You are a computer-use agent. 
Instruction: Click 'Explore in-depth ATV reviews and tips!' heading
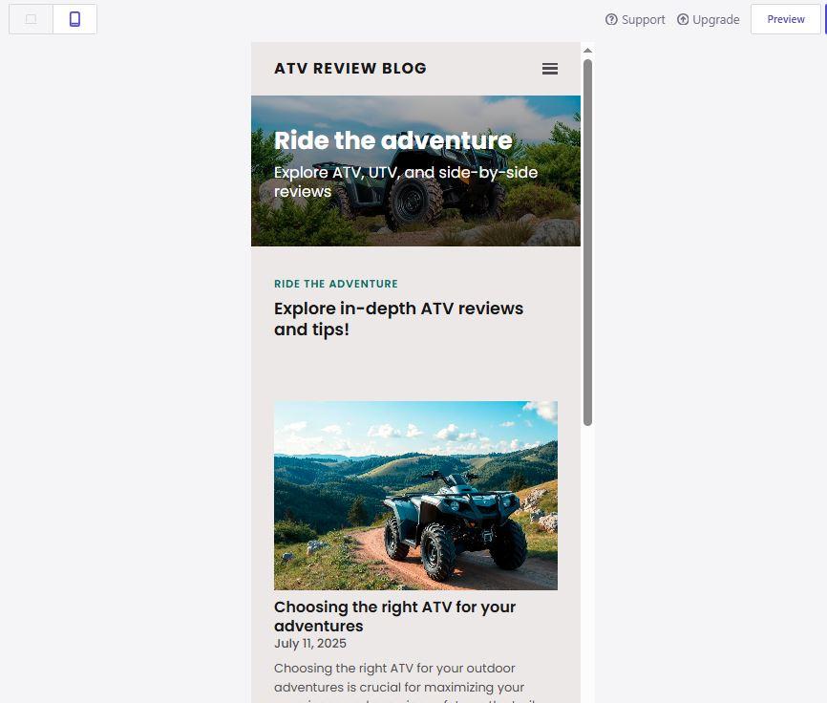[x=398, y=319]
